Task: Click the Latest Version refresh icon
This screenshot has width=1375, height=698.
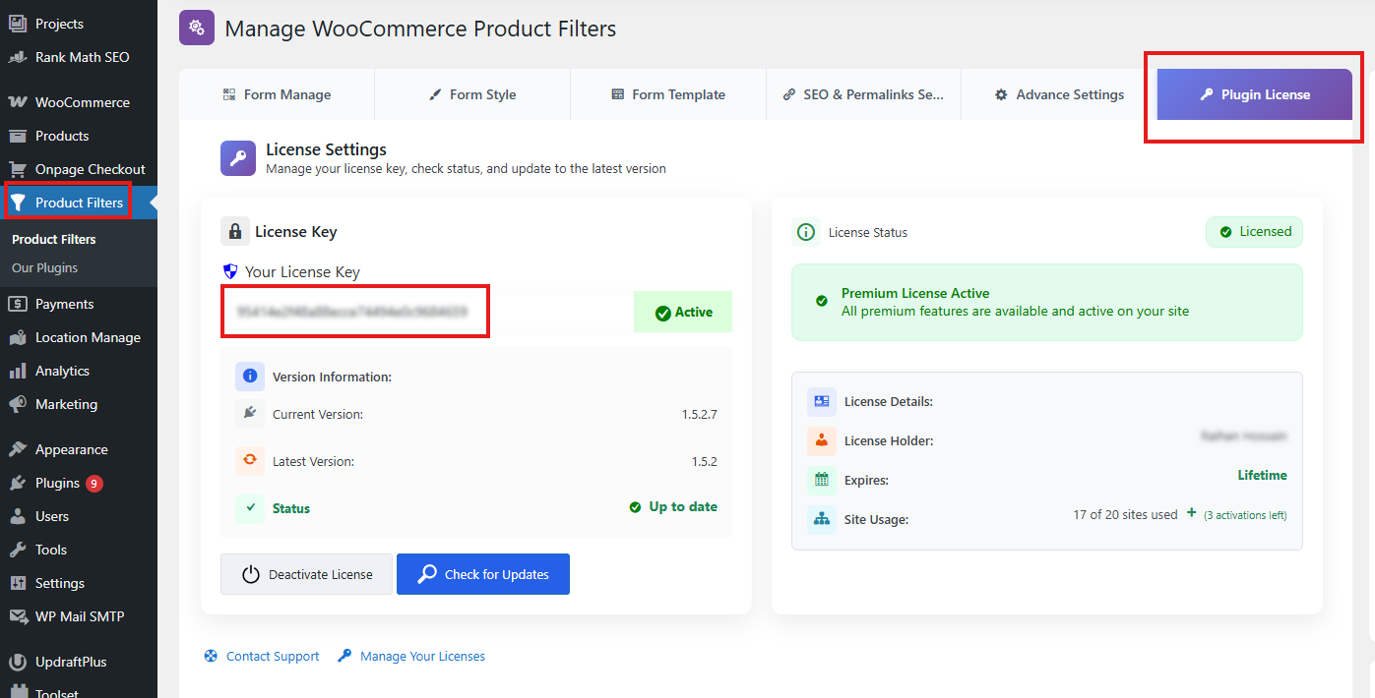Action: 250,461
